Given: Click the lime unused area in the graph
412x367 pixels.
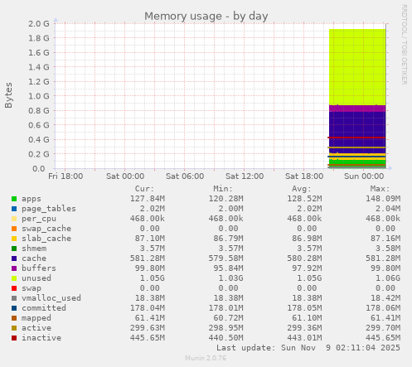Looking at the screenshot, I should (357, 66).
